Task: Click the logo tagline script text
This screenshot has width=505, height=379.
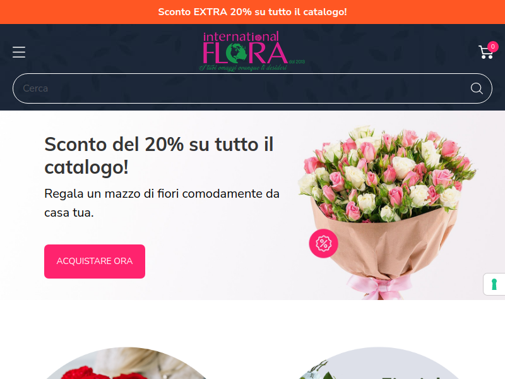Action: coord(243,68)
